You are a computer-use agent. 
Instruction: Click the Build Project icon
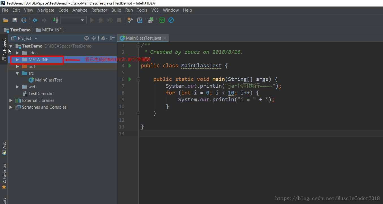[x=56, y=20]
